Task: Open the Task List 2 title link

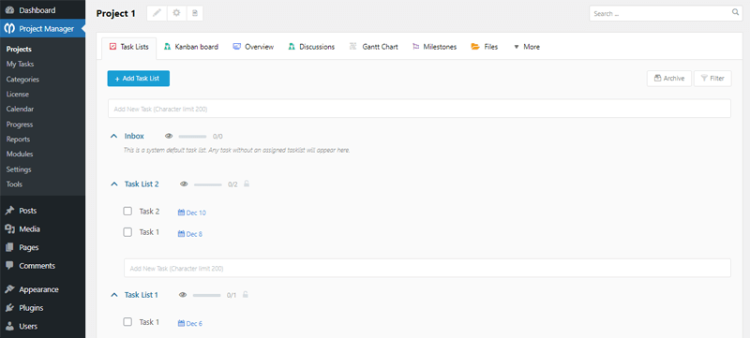Action: coord(142,184)
